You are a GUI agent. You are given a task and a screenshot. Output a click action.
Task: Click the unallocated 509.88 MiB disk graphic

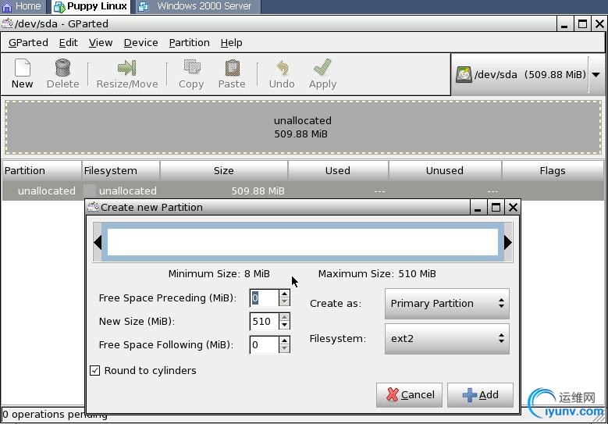[x=303, y=127]
